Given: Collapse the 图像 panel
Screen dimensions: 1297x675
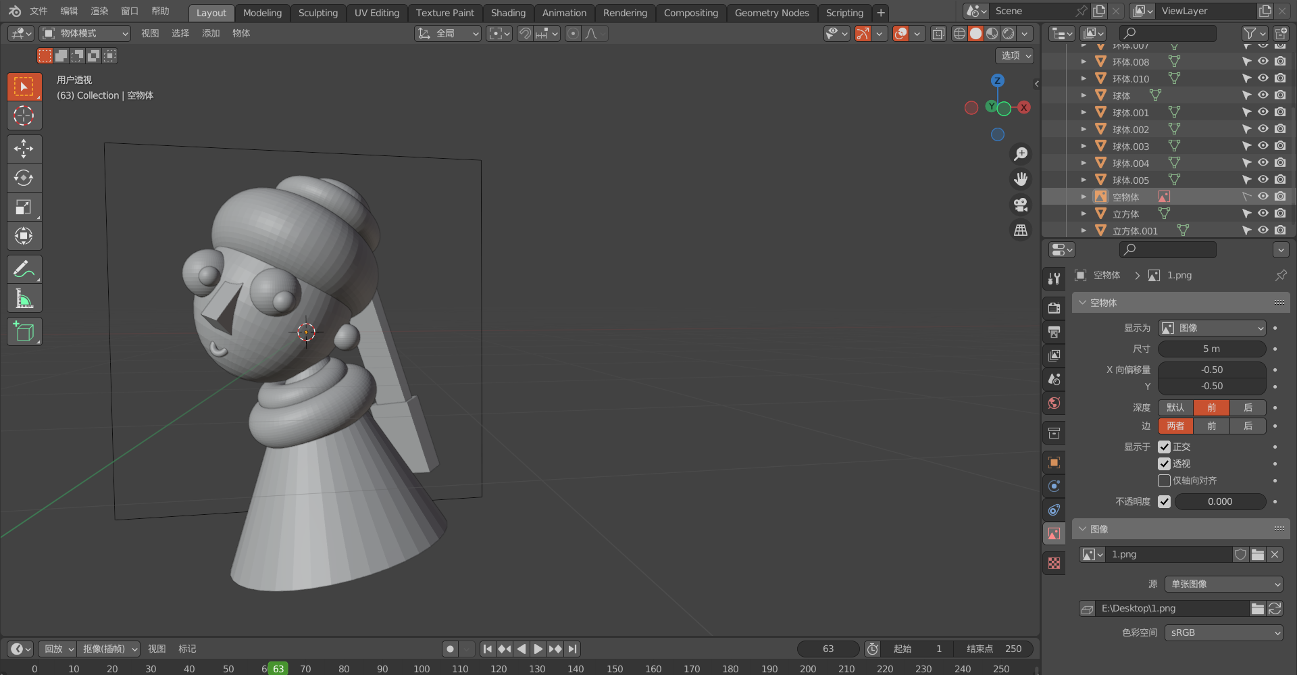Looking at the screenshot, I should point(1180,529).
